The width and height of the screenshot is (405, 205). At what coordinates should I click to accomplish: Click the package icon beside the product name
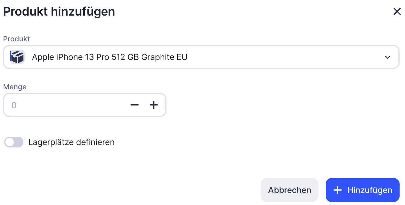[17, 57]
